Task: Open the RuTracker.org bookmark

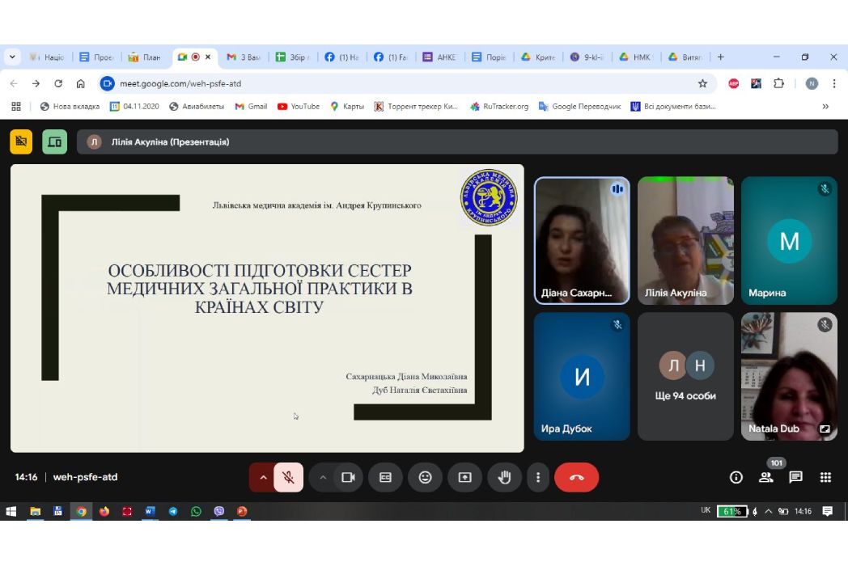Action: coord(499,107)
